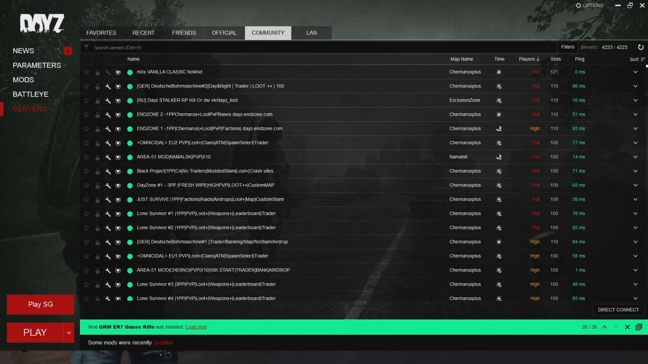Add JUST SURVIVE server to favorites

coord(86,199)
